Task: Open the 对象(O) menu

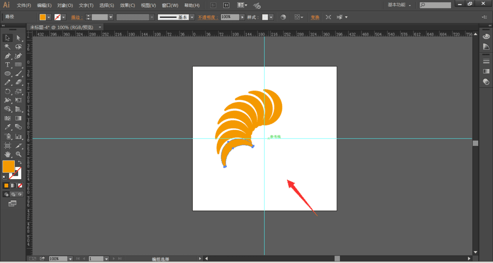Action: click(65, 5)
